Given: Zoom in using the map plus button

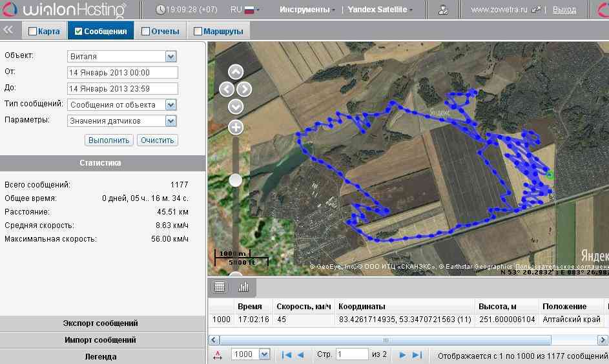Looking at the screenshot, I should click(x=236, y=127).
